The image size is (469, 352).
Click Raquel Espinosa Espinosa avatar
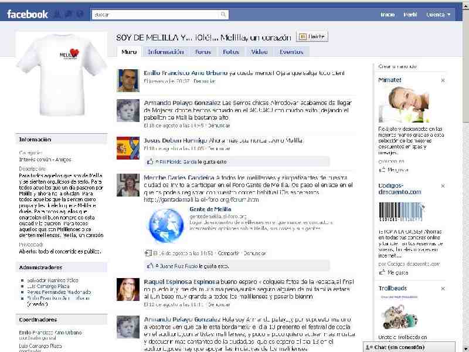tap(128, 289)
